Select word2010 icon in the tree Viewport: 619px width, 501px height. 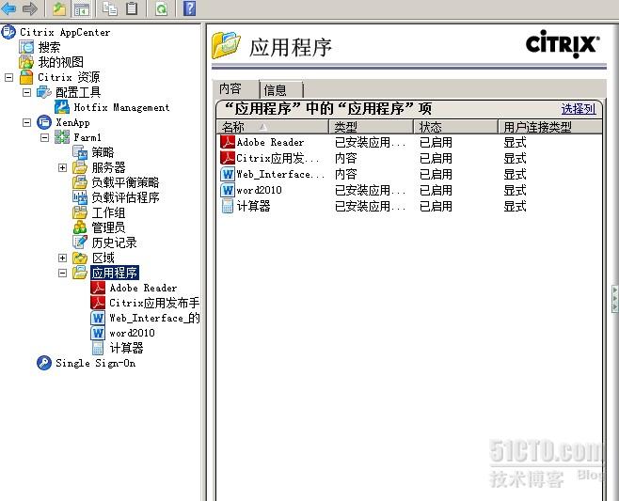98,333
